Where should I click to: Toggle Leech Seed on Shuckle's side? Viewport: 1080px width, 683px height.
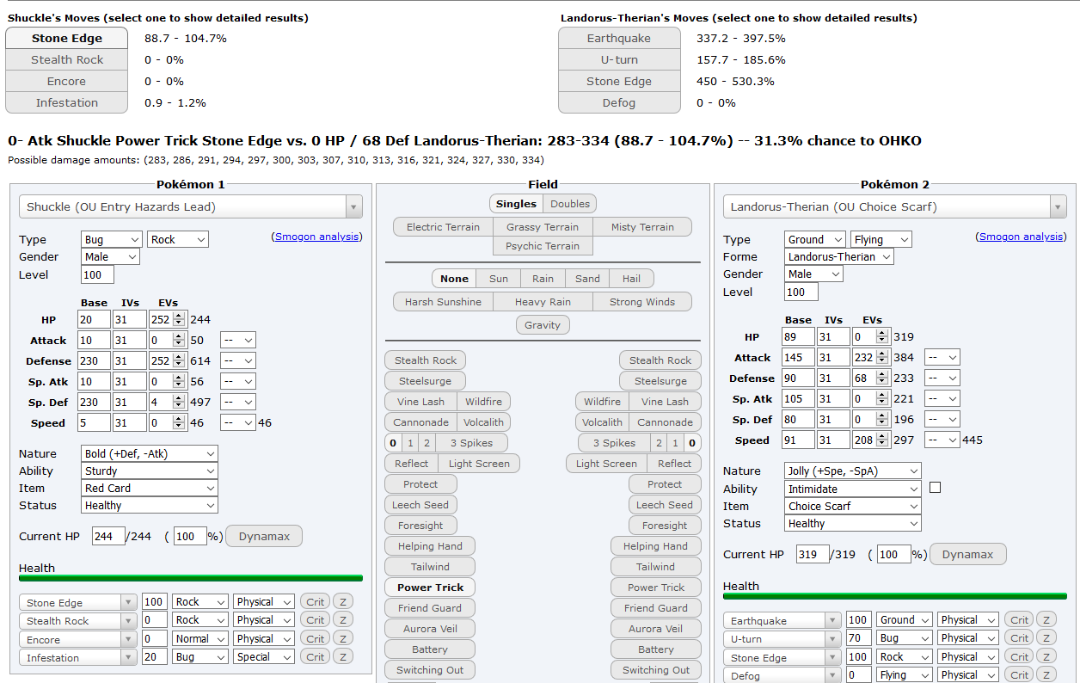pos(420,505)
